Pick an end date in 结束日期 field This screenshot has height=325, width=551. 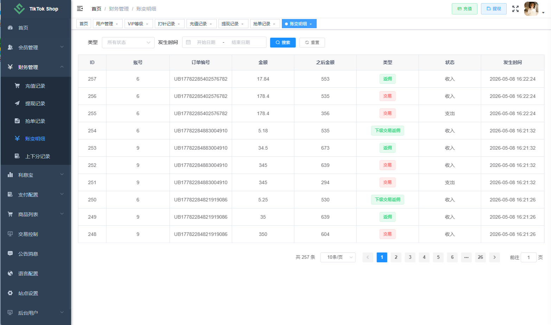241,43
